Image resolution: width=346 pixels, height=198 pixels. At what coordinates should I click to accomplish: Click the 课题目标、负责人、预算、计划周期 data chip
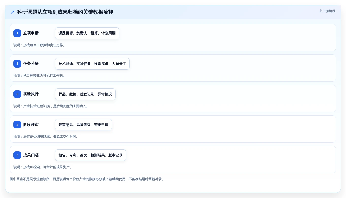[x=87, y=33]
